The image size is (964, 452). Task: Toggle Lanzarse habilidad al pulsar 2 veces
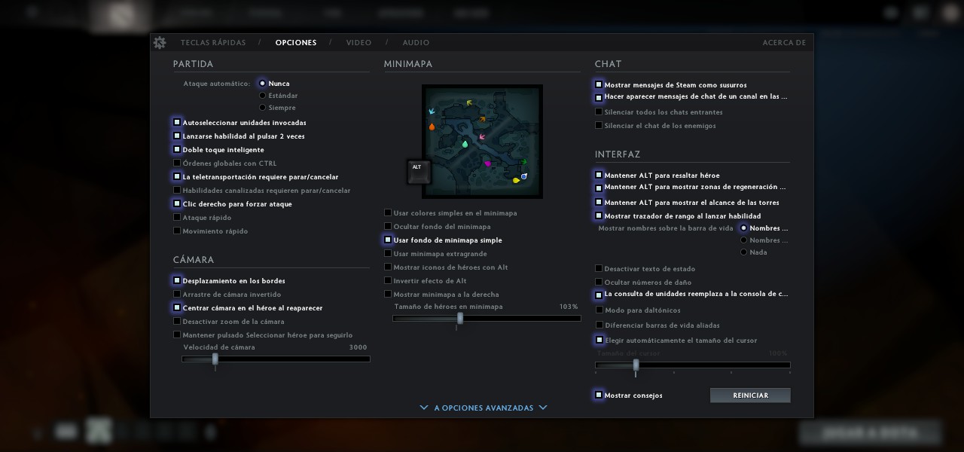coord(177,136)
